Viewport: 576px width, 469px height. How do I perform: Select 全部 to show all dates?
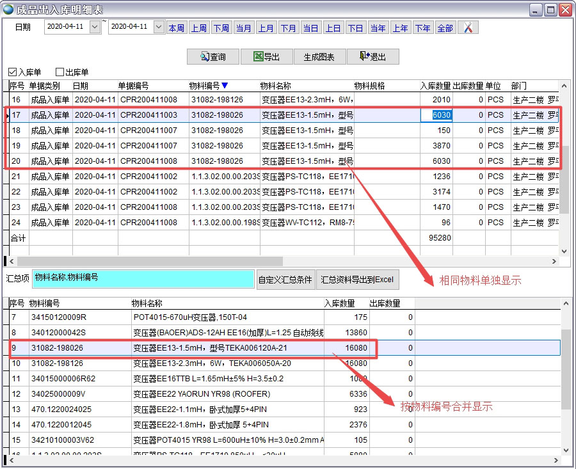point(445,28)
